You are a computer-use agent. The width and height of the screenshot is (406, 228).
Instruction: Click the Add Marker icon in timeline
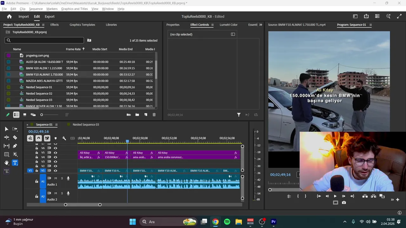pos(56,138)
